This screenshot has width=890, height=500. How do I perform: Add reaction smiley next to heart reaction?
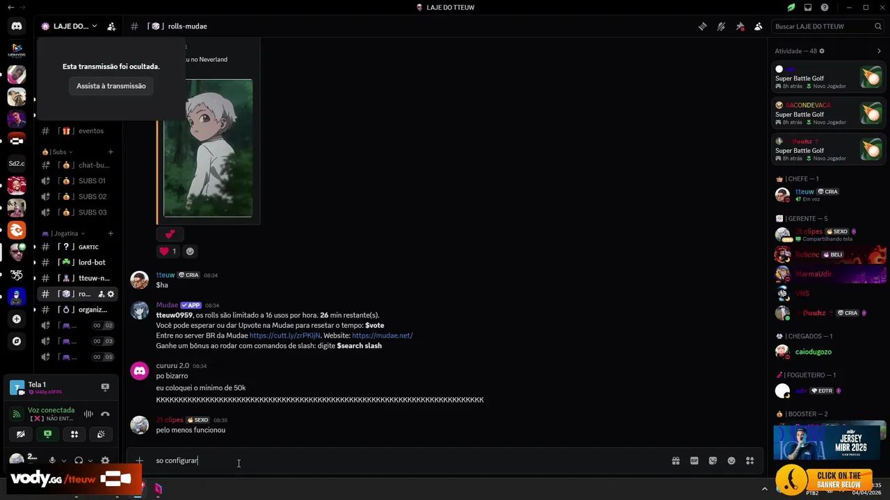click(x=190, y=251)
